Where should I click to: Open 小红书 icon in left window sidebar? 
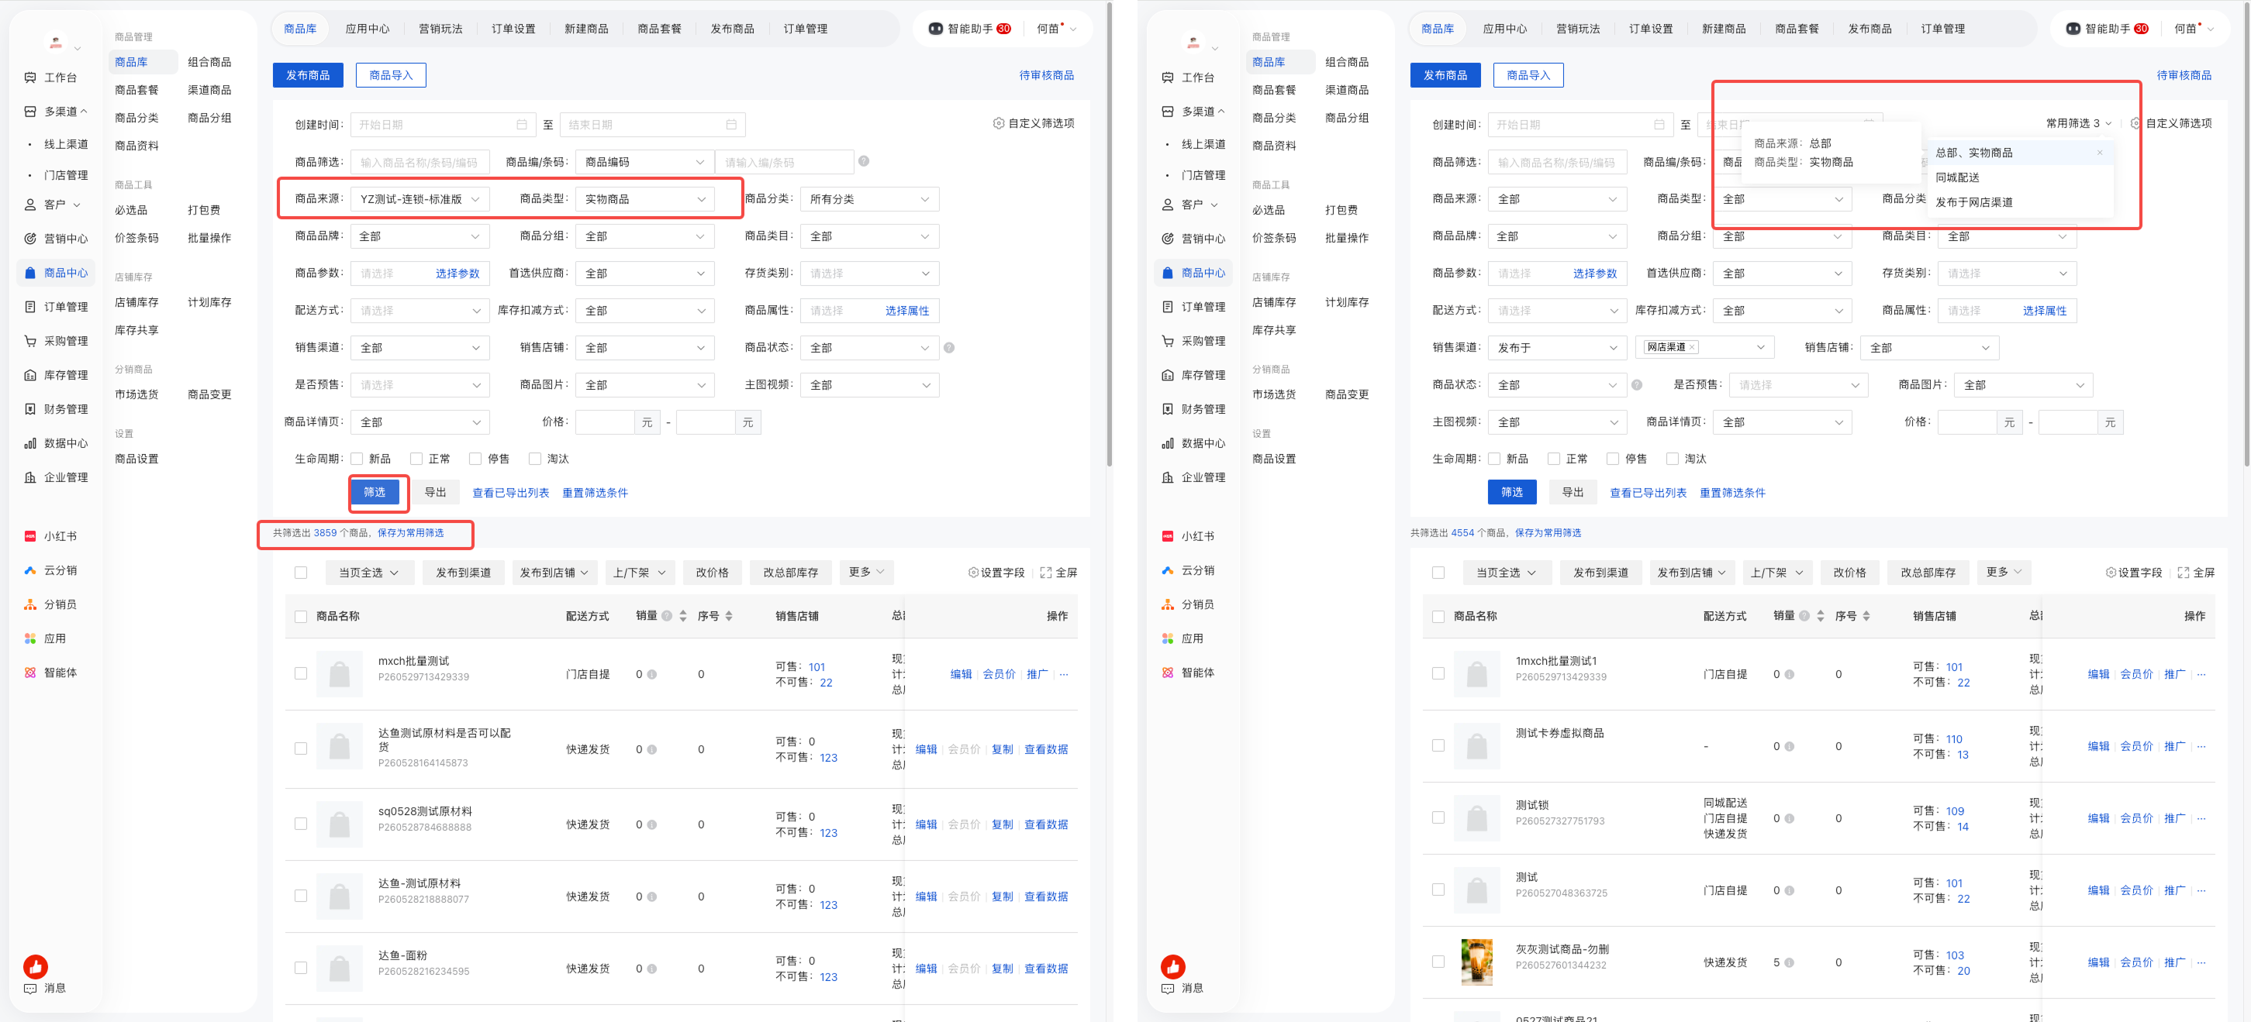[x=29, y=536]
